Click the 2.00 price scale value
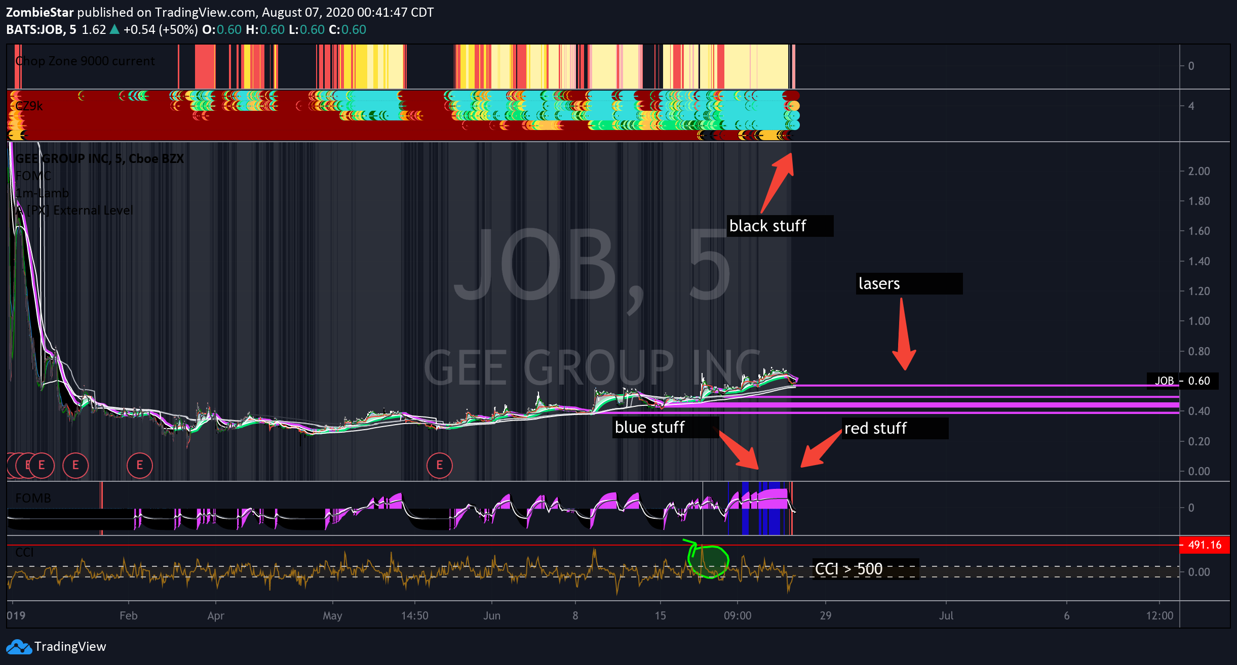 1199,171
